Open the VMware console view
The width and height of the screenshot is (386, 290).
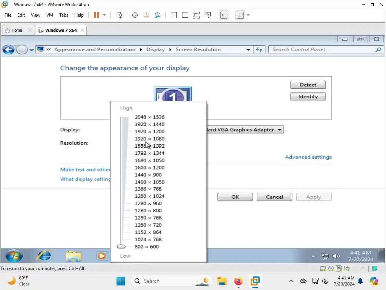point(224,15)
